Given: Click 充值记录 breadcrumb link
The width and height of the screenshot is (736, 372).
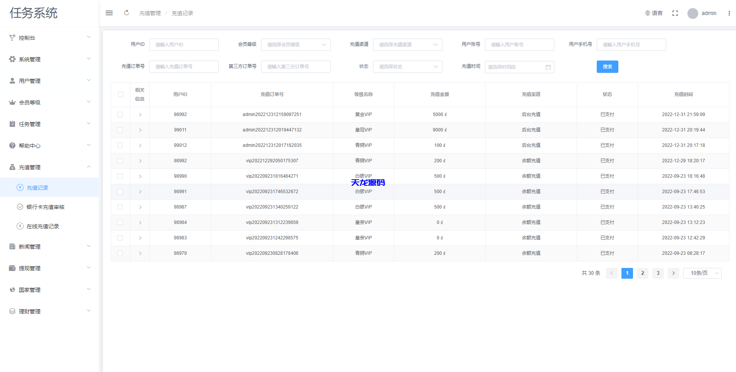Looking at the screenshot, I should point(182,13).
